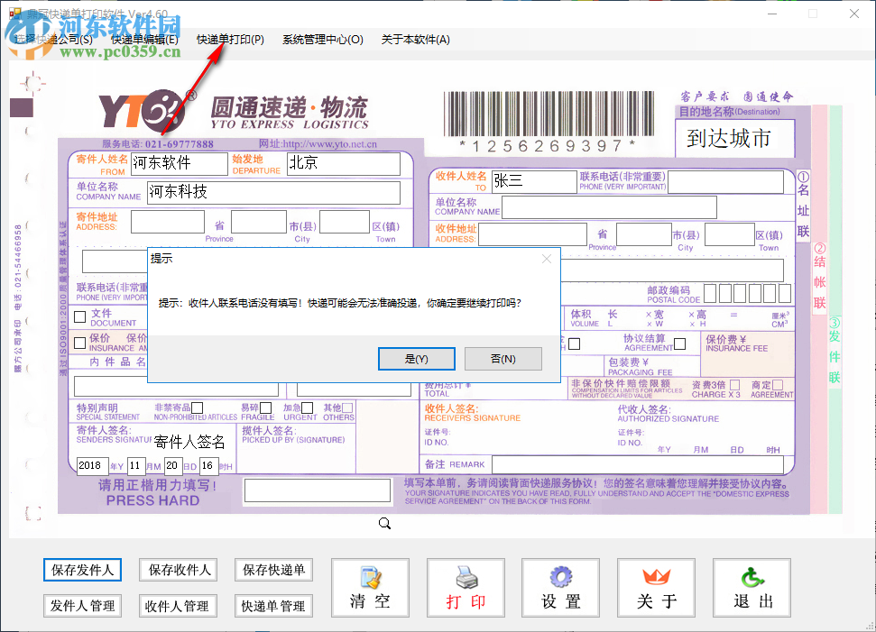
Task: Click the magnifier icon below the waybill form
Action: click(384, 523)
